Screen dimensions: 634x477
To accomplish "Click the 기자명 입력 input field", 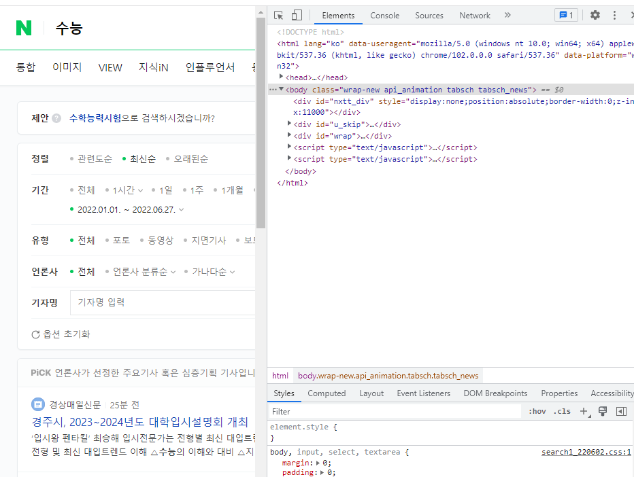I will (x=163, y=302).
